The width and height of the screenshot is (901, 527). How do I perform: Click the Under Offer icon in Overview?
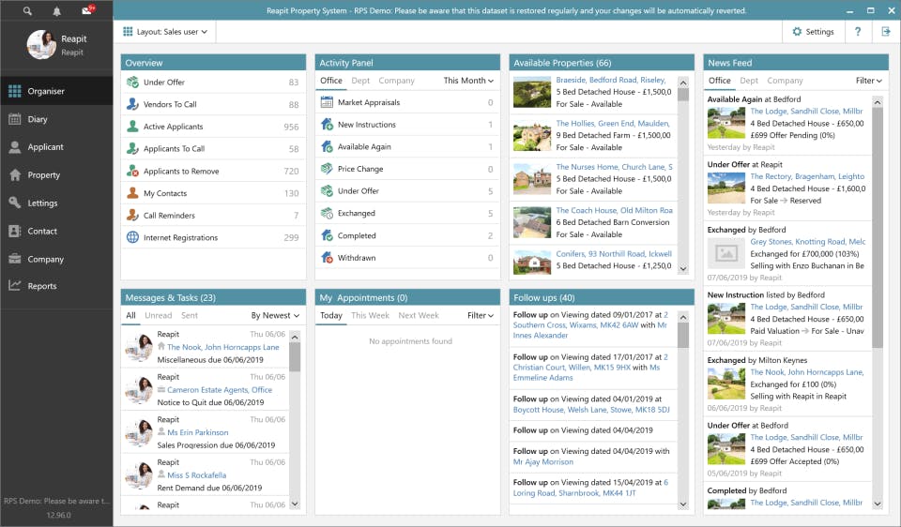132,83
